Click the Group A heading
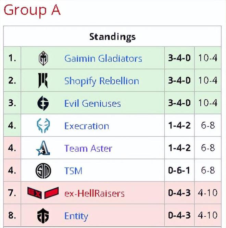226x228 pixels. (32, 10)
